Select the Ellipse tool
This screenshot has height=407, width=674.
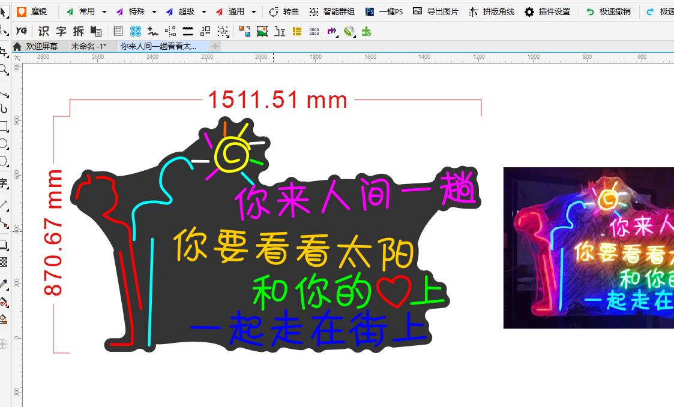(4, 143)
